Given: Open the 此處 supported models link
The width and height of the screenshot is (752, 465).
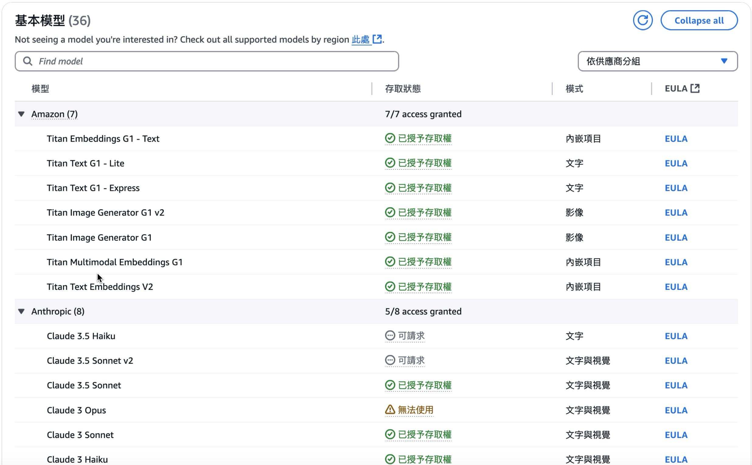Looking at the screenshot, I should 360,40.
